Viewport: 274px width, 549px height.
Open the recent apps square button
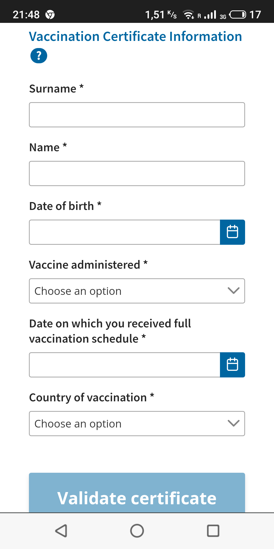[x=213, y=531]
